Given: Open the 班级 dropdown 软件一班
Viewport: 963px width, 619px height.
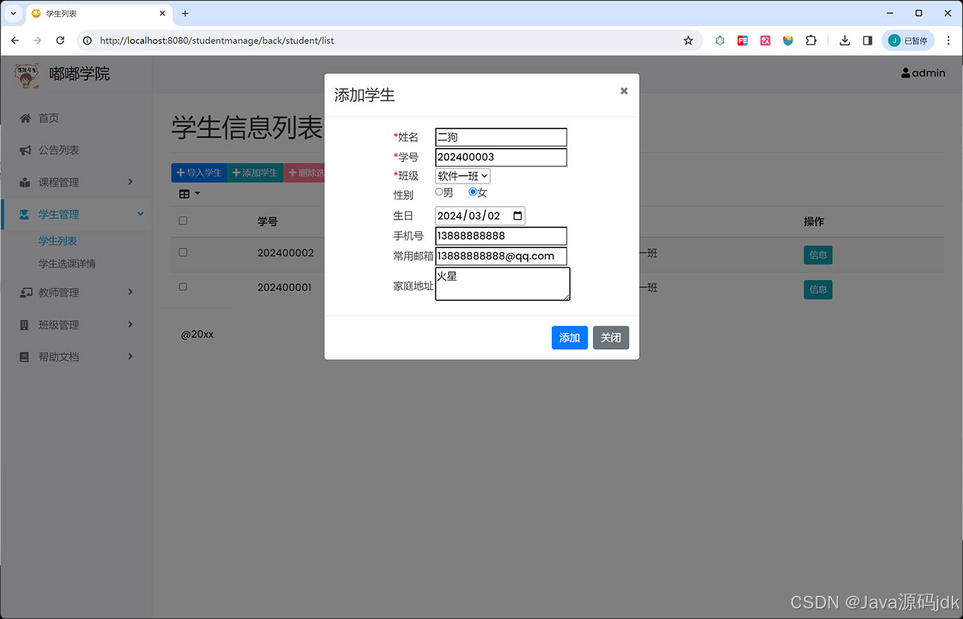Looking at the screenshot, I should coord(462,176).
